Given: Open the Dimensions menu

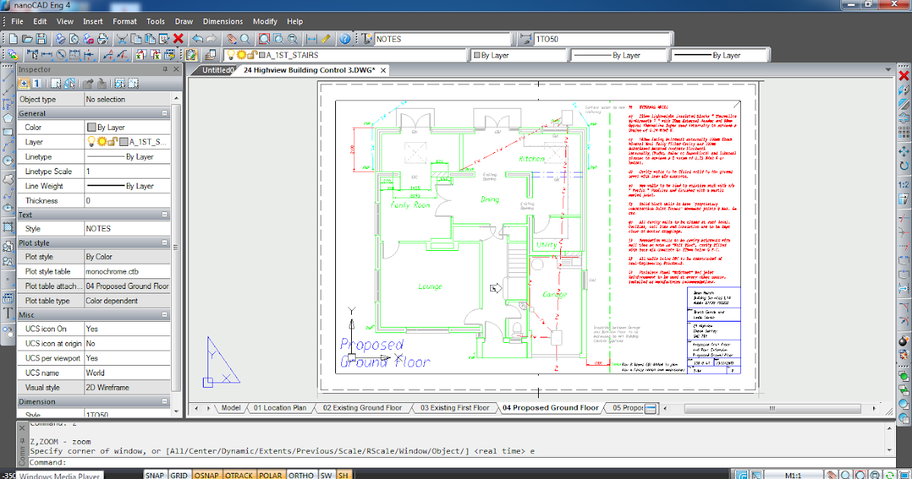Looking at the screenshot, I should tap(223, 21).
